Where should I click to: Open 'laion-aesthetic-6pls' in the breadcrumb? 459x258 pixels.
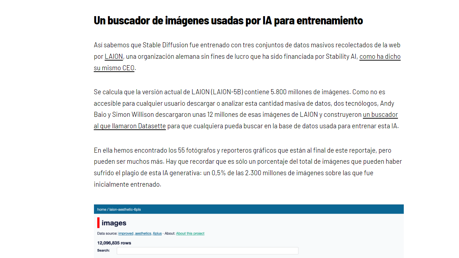coord(125,209)
